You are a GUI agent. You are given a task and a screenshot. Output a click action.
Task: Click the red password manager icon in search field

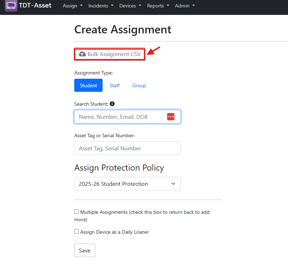click(x=171, y=117)
